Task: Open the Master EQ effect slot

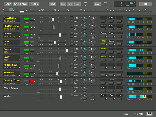Action: pos(111,95)
